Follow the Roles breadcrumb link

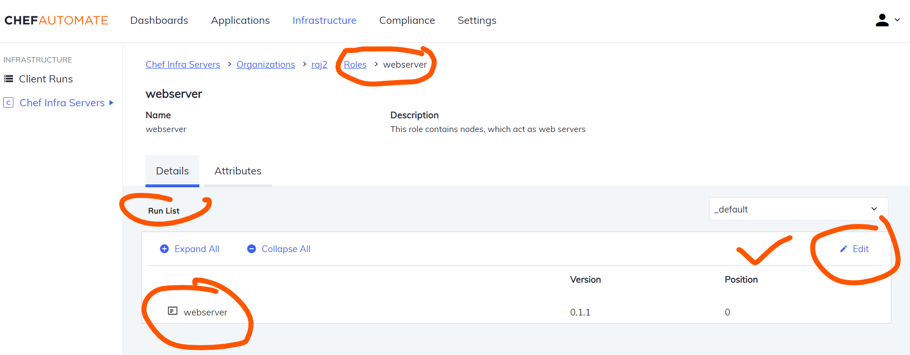[x=355, y=64]
